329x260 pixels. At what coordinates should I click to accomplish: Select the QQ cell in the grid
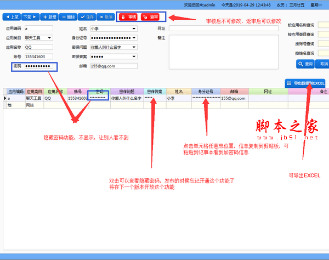point(55,98)
